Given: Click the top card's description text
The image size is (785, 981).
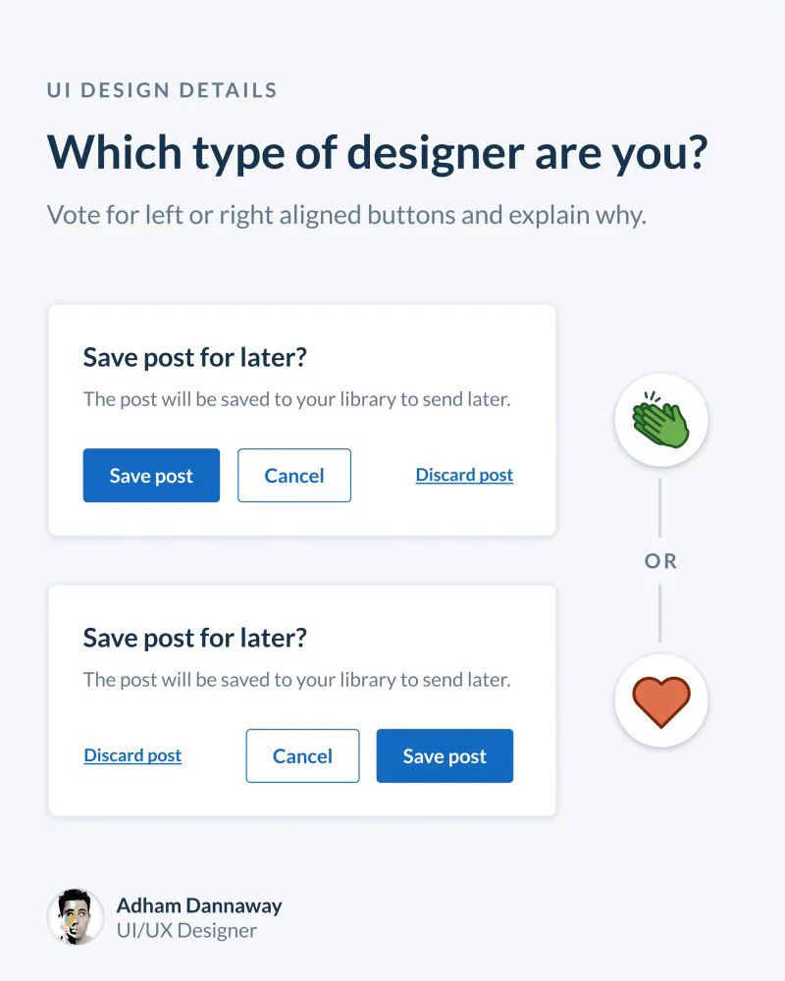Looking at the screenshot, I should [x=296, y=399].
